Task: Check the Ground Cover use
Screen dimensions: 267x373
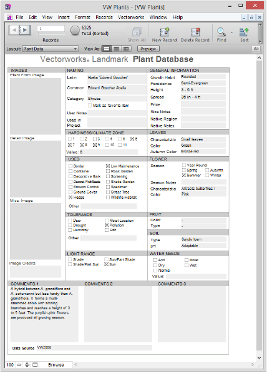Action: 70,192
